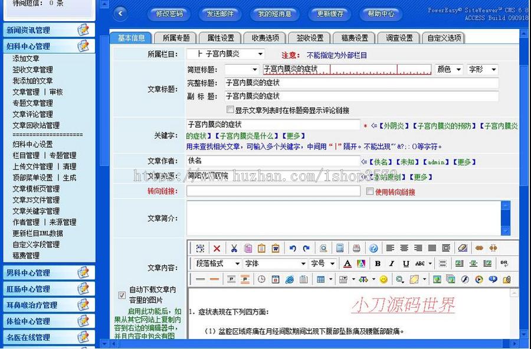Click inside the 转向链接 input field
Image resolution: width=531 pixels, height=349 pixels.
[x=274, y=191]
